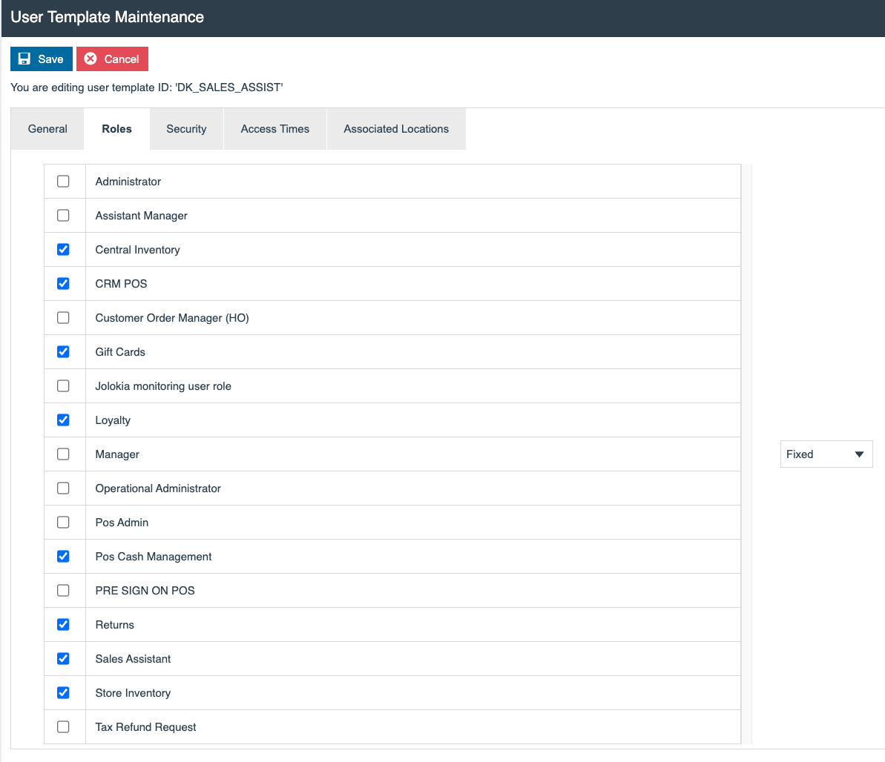Click the Save button
The height and width of the screenshot is (762, 885).
pos(42,59)
